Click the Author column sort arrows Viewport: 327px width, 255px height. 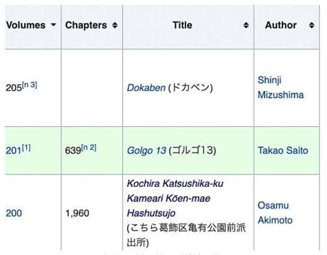coord(312,25)
